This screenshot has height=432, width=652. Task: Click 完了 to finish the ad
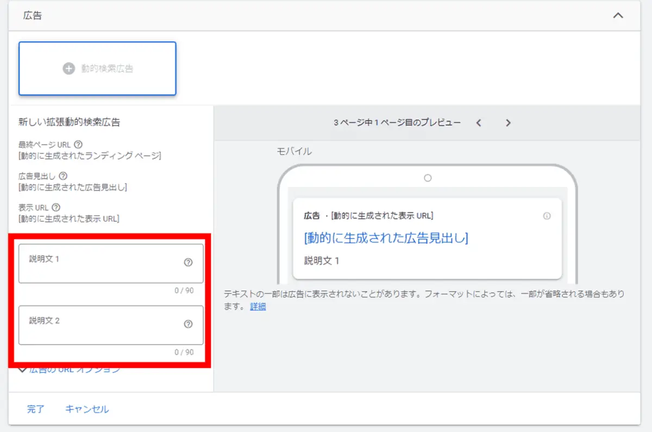click(x=36, y=409)
